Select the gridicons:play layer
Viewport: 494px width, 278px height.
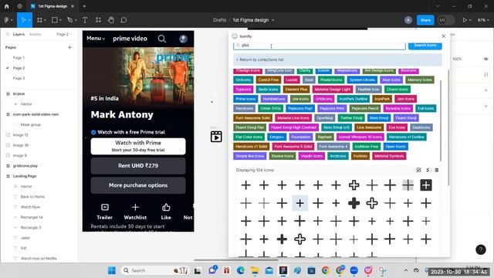(25, 166)
